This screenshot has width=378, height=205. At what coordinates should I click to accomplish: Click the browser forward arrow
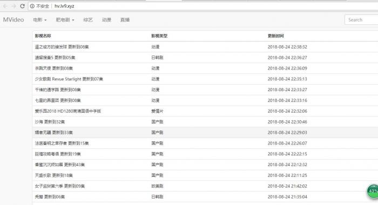[x=13, y=6]
